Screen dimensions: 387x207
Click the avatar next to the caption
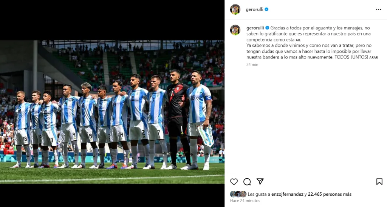click(235, 30)
